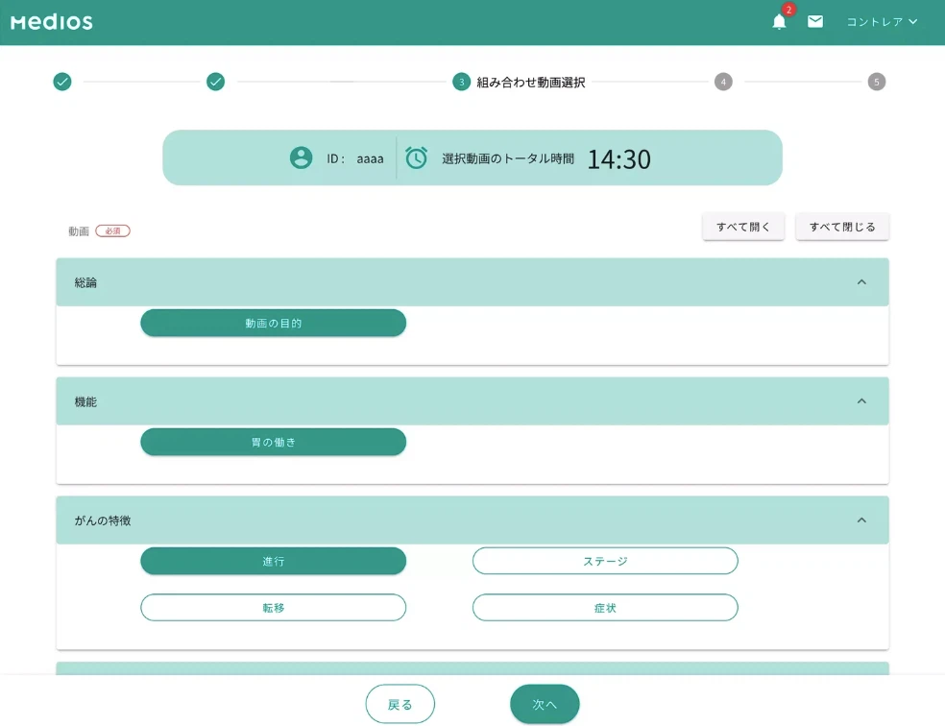The image size is (945, 726).
Task: Click the step 3 number circle
Action: (x=462, y=82)
